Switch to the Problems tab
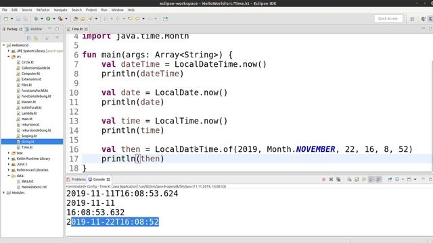The width and height of the screenshot is (433, 243). [x=76, y=180]
